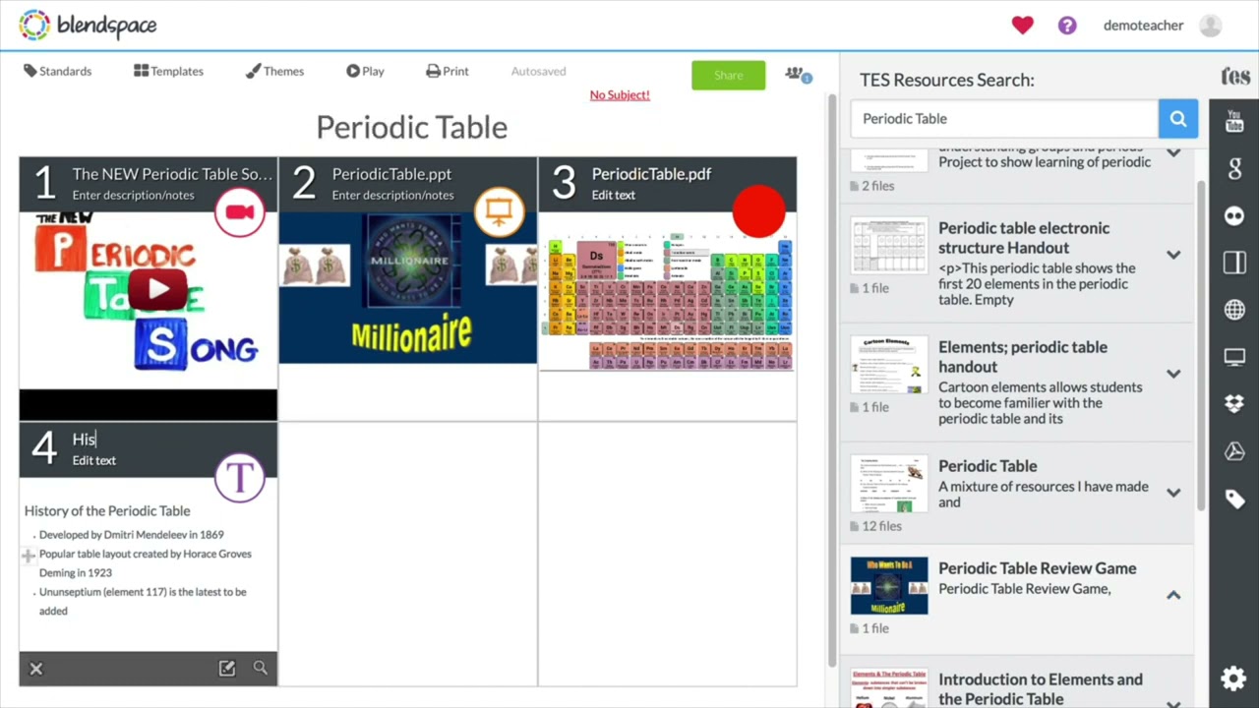
Task: Click the plus handle beside the bullet list
Action: pos(29,556)
